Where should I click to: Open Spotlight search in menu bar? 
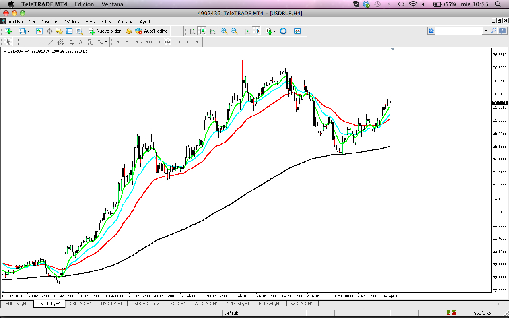[x=498, y=4]
